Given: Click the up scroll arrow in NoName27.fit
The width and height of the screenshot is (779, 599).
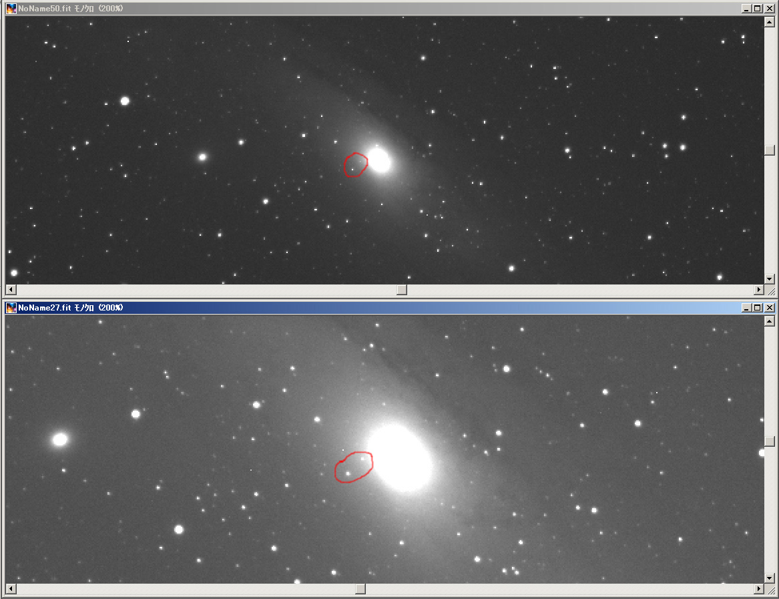Looking at the screenshot, I should 770,321.
